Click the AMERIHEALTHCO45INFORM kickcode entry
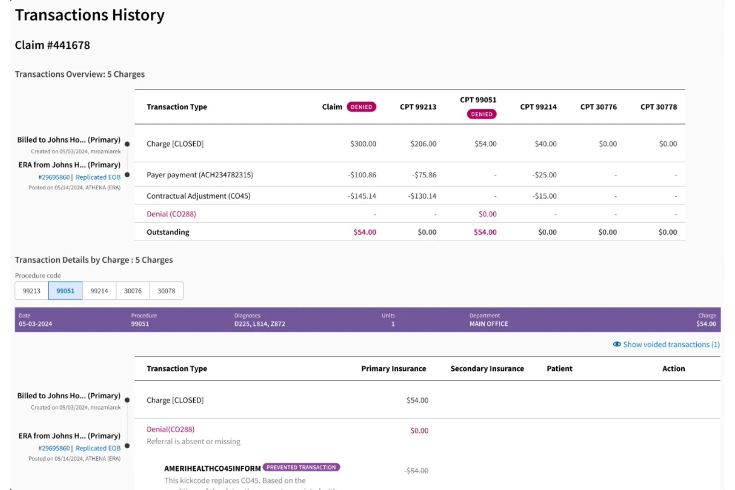 click(213, 467)
